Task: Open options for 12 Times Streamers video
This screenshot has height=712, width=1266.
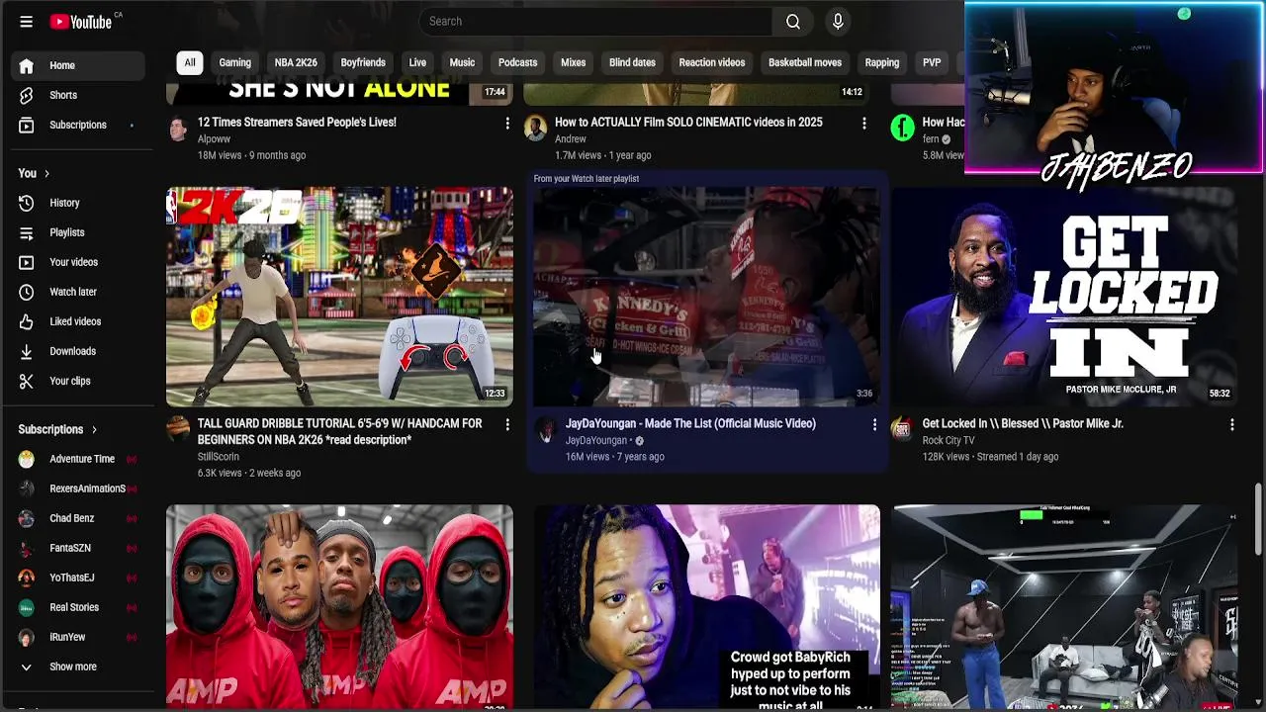Action: (x=507, y=124)
